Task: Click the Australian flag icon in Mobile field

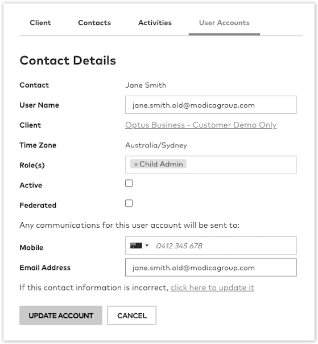Action: click(136, 245)
